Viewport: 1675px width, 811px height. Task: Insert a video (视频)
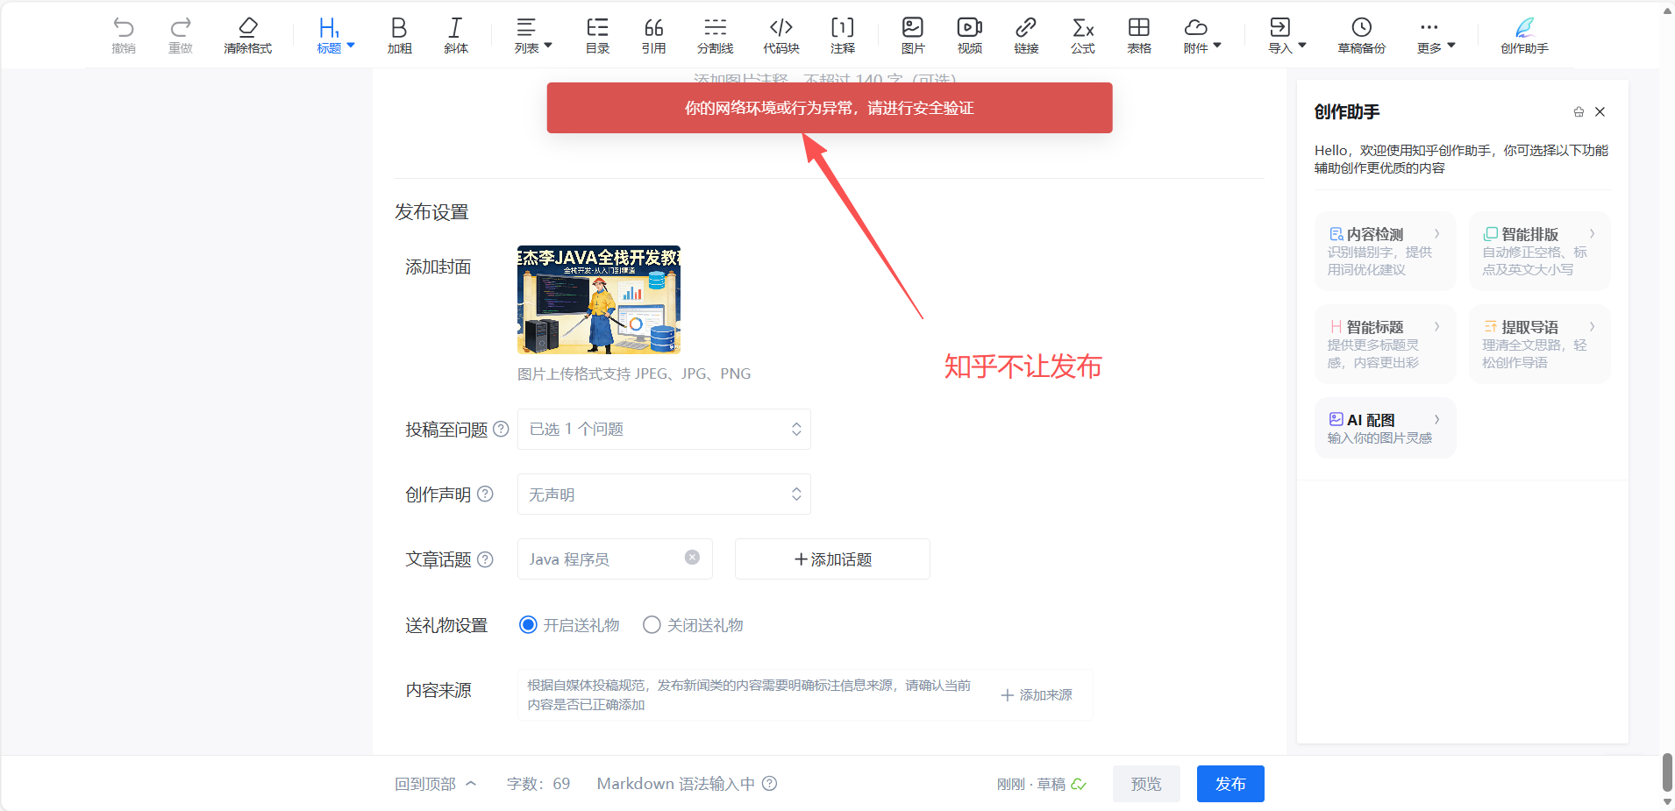(969, 36)
